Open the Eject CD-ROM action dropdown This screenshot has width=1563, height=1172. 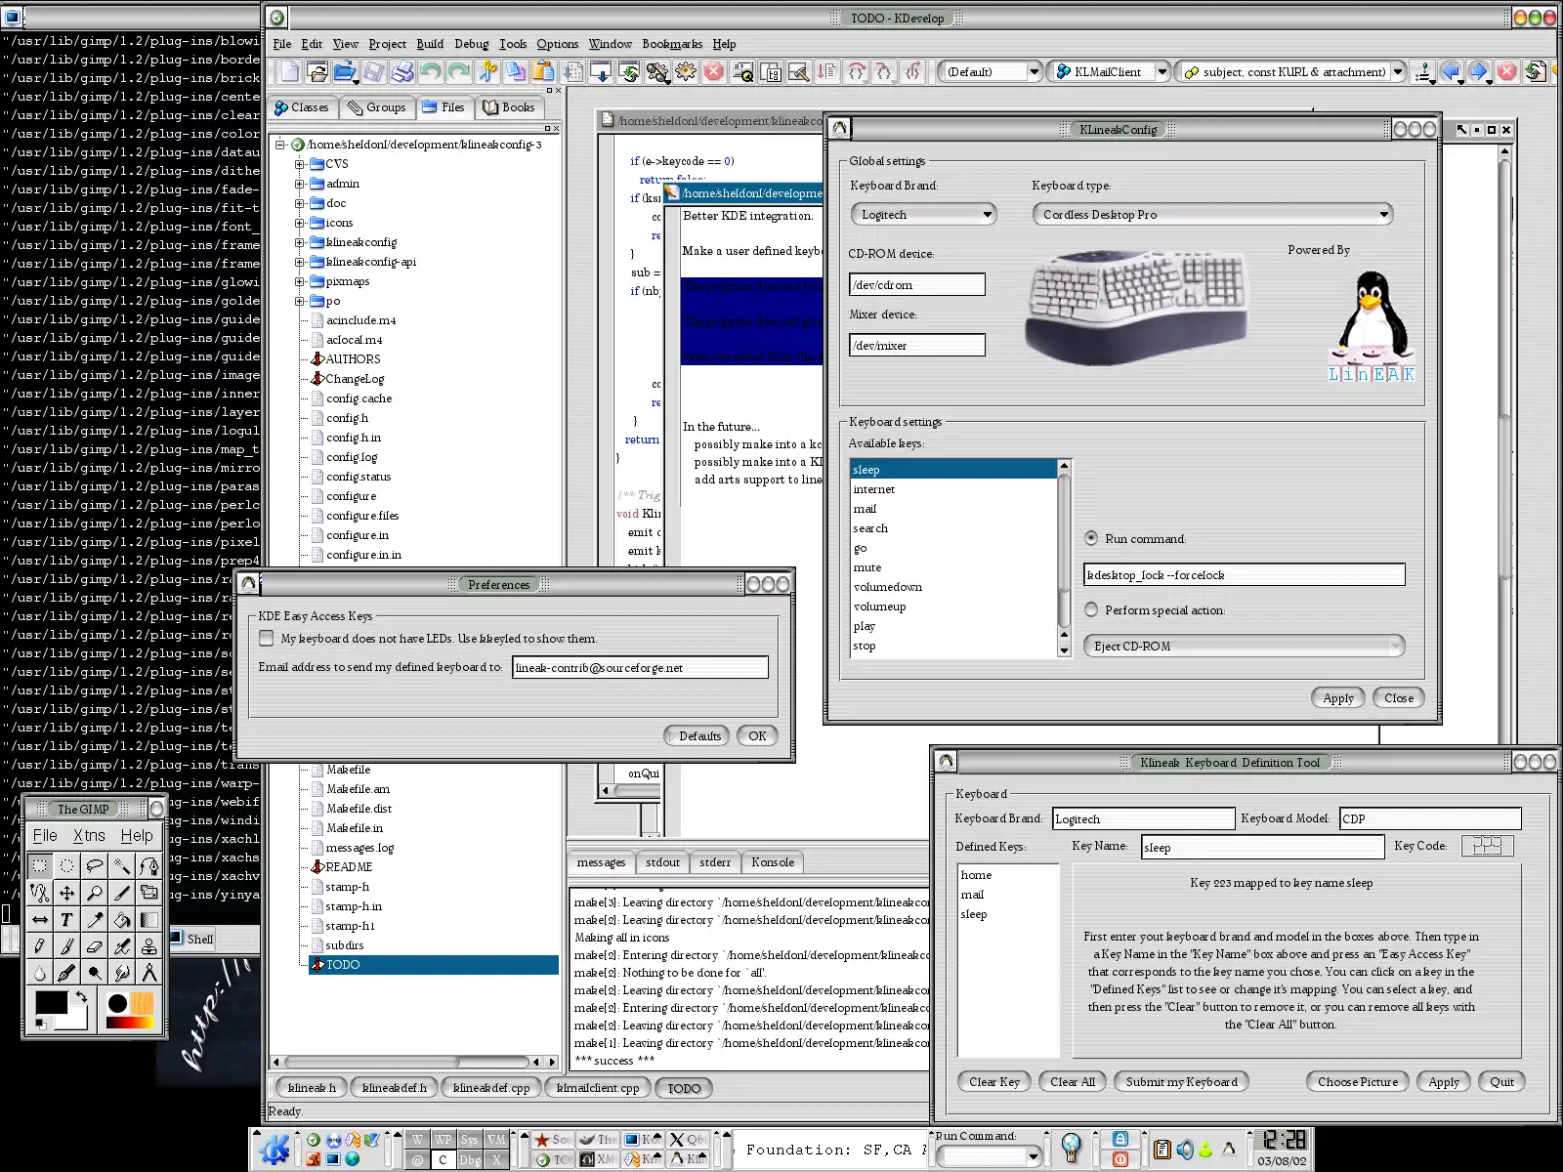1244,646
